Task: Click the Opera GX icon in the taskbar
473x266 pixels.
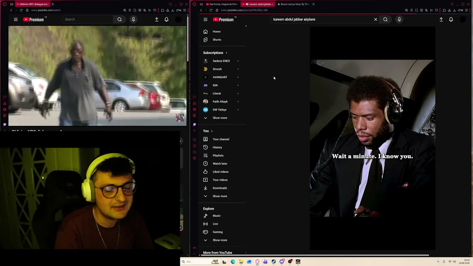Action: pos(257,262)
